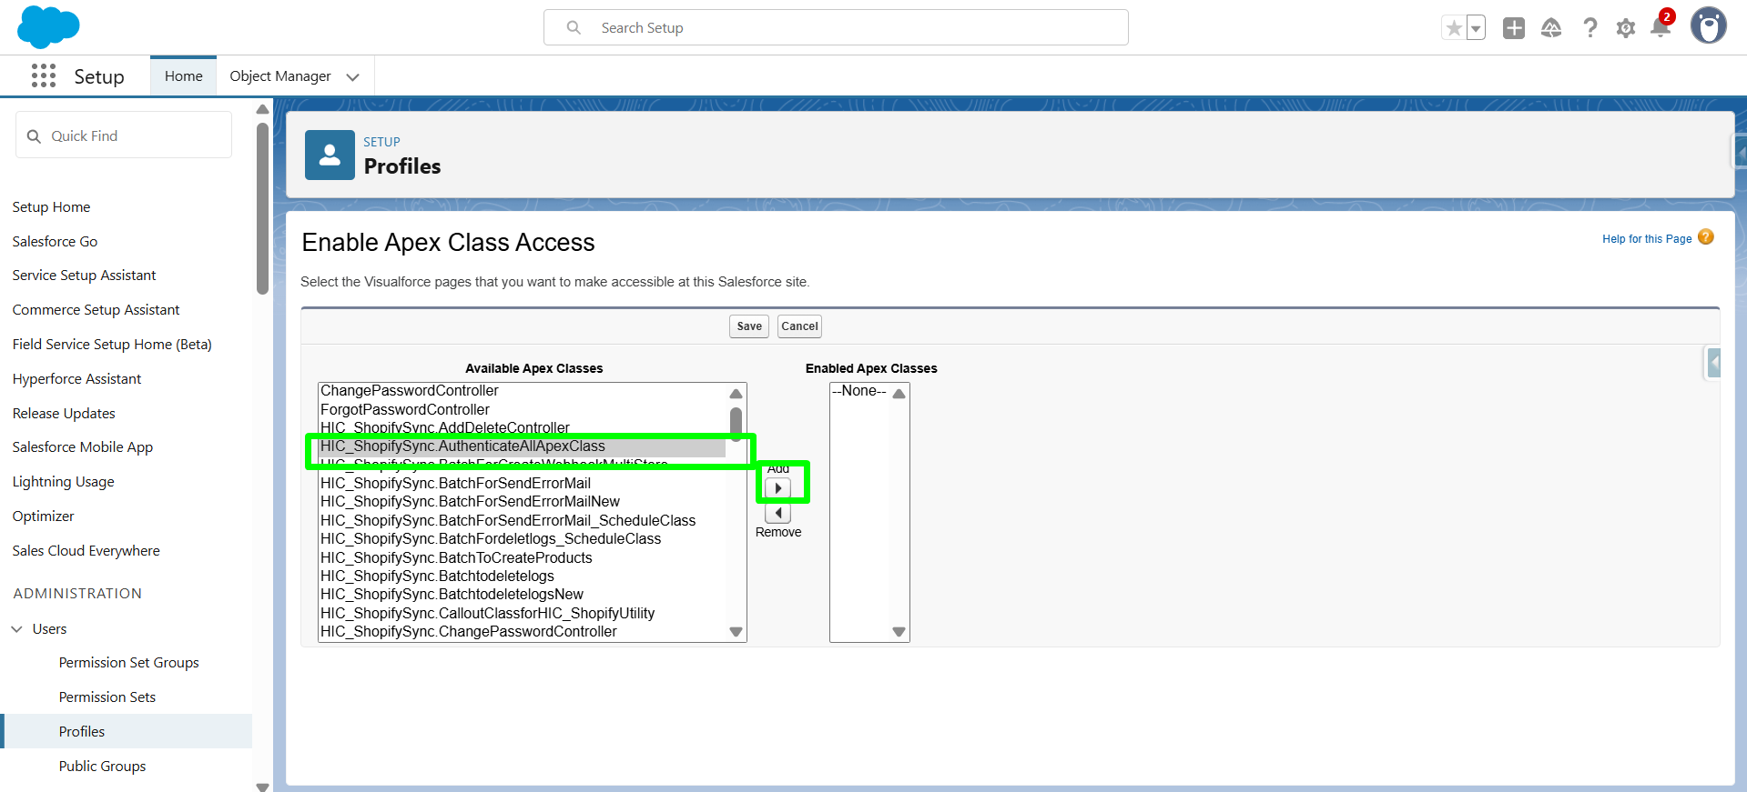Click the Favorites star icon
1747x792 pixels.
pyautogui.click(x=1454, y=28)
